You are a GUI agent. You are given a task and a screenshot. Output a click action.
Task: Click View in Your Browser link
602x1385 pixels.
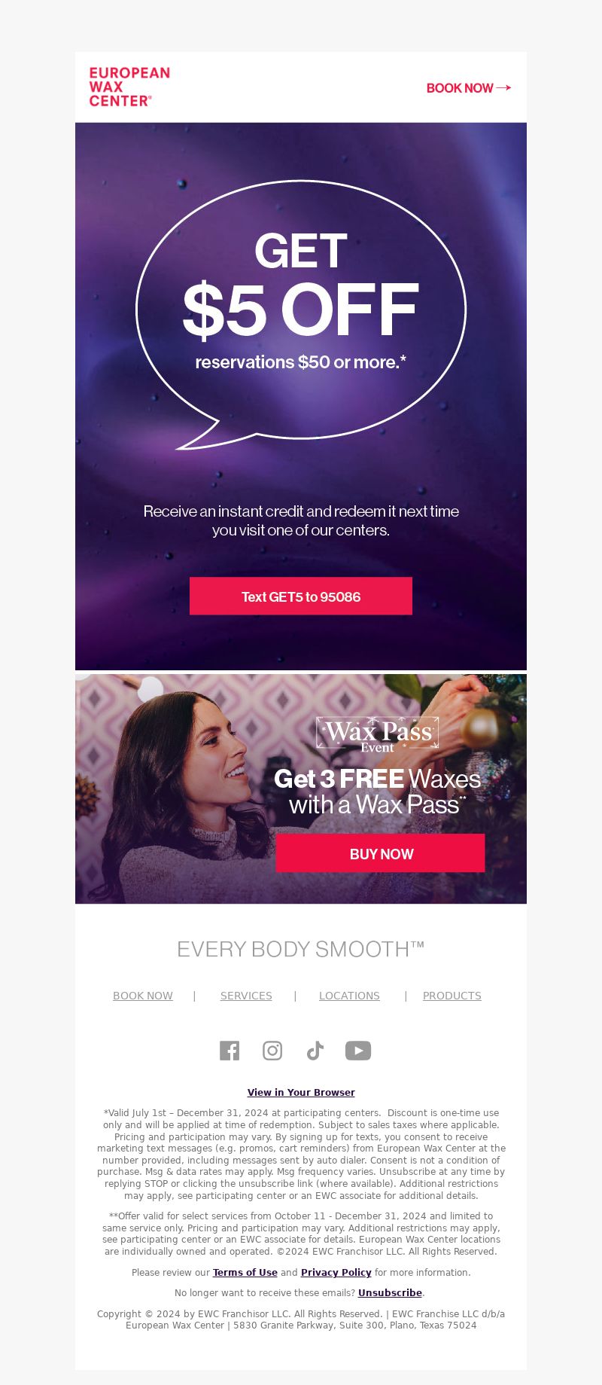[x=301, y=1093]
